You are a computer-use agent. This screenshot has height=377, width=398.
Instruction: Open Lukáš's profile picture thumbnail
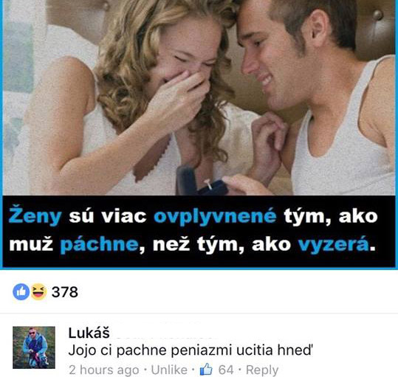click(34, 347)
